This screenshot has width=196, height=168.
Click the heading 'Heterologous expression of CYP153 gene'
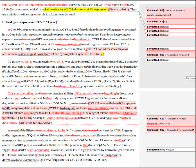(30, 22)
